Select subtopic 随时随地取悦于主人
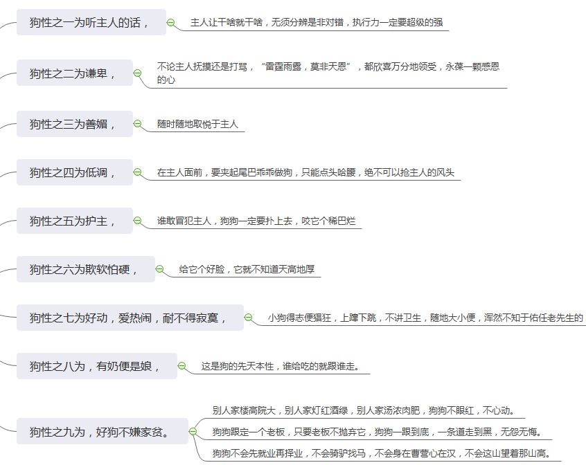Viewport: 586px width, 465px height. (x=197, y=125)
